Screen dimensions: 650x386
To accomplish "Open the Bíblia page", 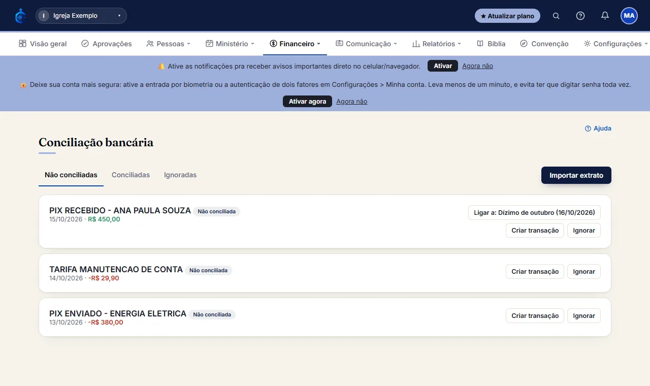I will pos(491,44).
